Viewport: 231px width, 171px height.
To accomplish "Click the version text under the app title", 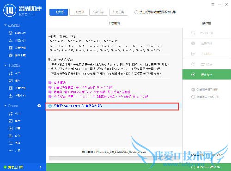I will (x=26, y=14).
